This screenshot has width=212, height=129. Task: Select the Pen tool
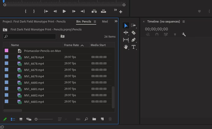click(x=134, y=40)
